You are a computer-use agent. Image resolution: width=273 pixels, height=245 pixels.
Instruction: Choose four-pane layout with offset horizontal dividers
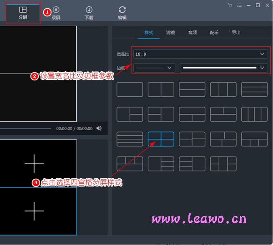[x=192, y=139]
